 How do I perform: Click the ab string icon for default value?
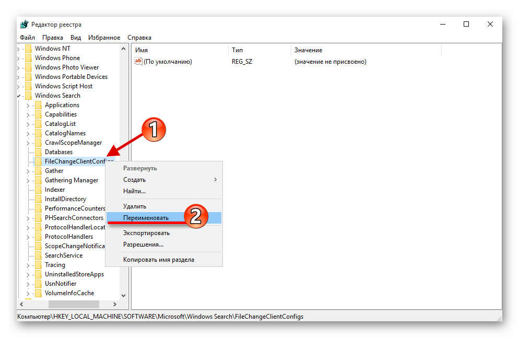pos(138,62)
